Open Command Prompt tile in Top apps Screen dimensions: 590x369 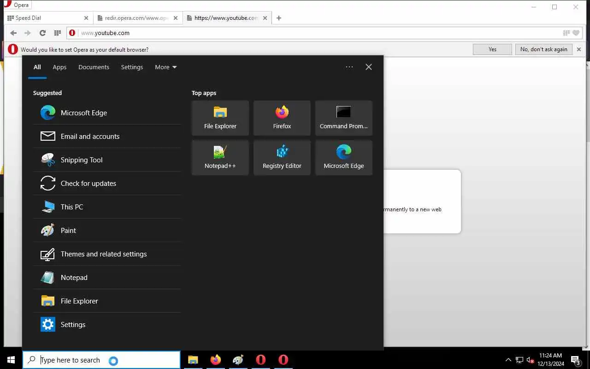(344, 118)
